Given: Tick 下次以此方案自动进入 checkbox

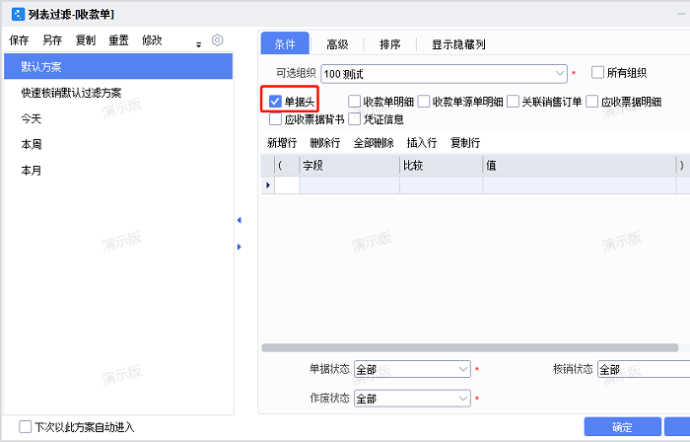Looking at the screenshot, I should (x=26, y=427).
